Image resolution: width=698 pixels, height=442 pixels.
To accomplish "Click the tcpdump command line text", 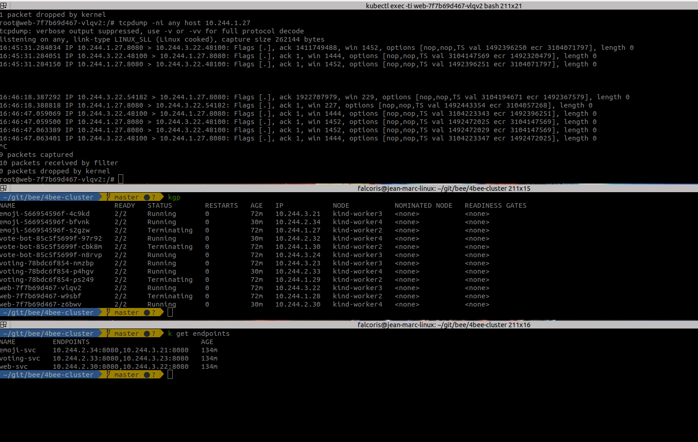I will pyautogui.click(x=185, y=23).
